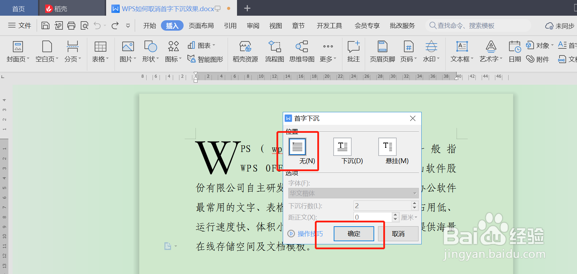Open the 表格 table dropdown
Viewport: 577px width, 274px height.
[x=100, y=52]
